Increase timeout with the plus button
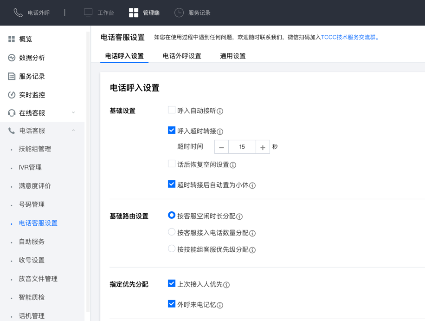Image resolution: width=425 pixels, height=321 pixels. 263,147
